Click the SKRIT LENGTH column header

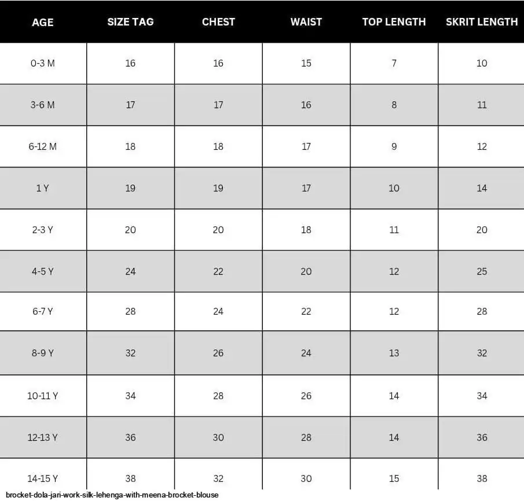[481, 22]
